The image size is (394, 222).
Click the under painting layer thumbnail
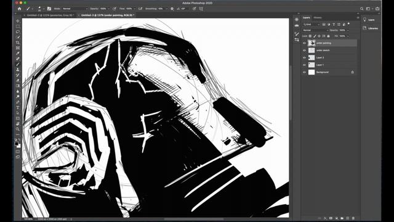tap(312, 43)
